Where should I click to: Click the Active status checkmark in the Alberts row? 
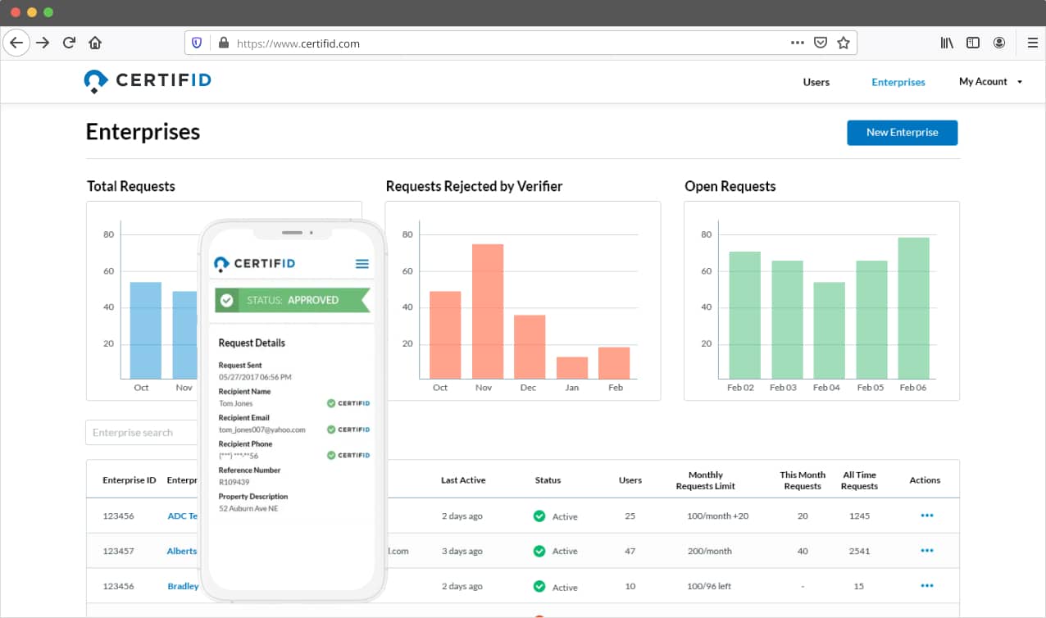pos(539,551)
